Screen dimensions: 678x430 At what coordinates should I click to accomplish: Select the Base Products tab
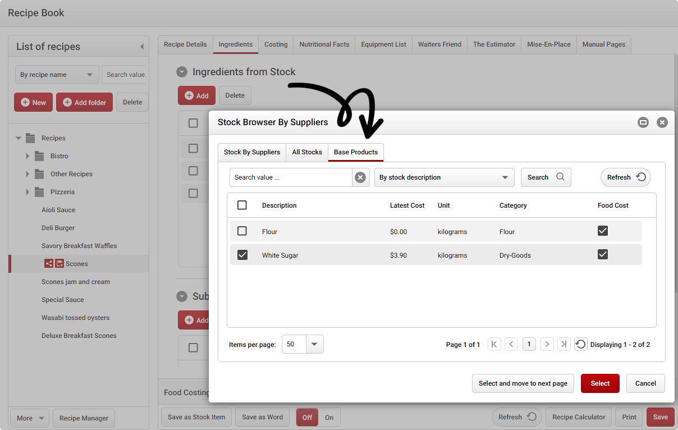tap(356, 152)
